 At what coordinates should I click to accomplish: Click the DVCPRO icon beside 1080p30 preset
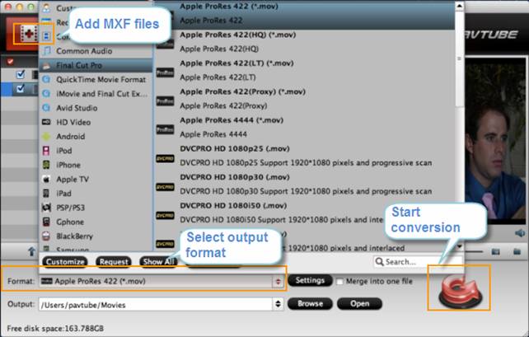[165, 186]
